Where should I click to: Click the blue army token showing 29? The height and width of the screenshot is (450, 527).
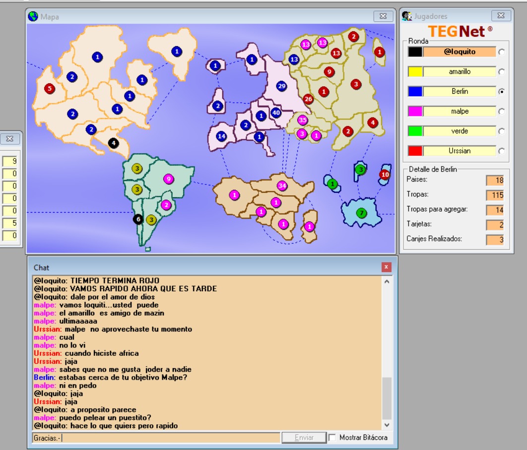[282, 86]
